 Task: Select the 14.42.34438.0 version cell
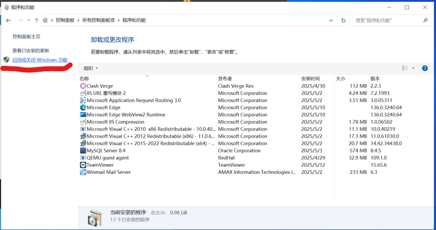point(386,144)
